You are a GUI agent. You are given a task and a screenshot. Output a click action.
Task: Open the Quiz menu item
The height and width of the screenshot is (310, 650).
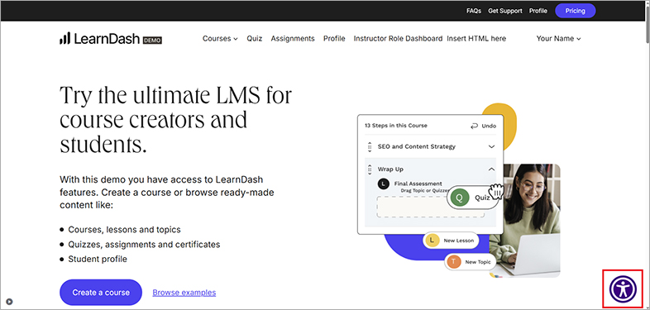255,39
